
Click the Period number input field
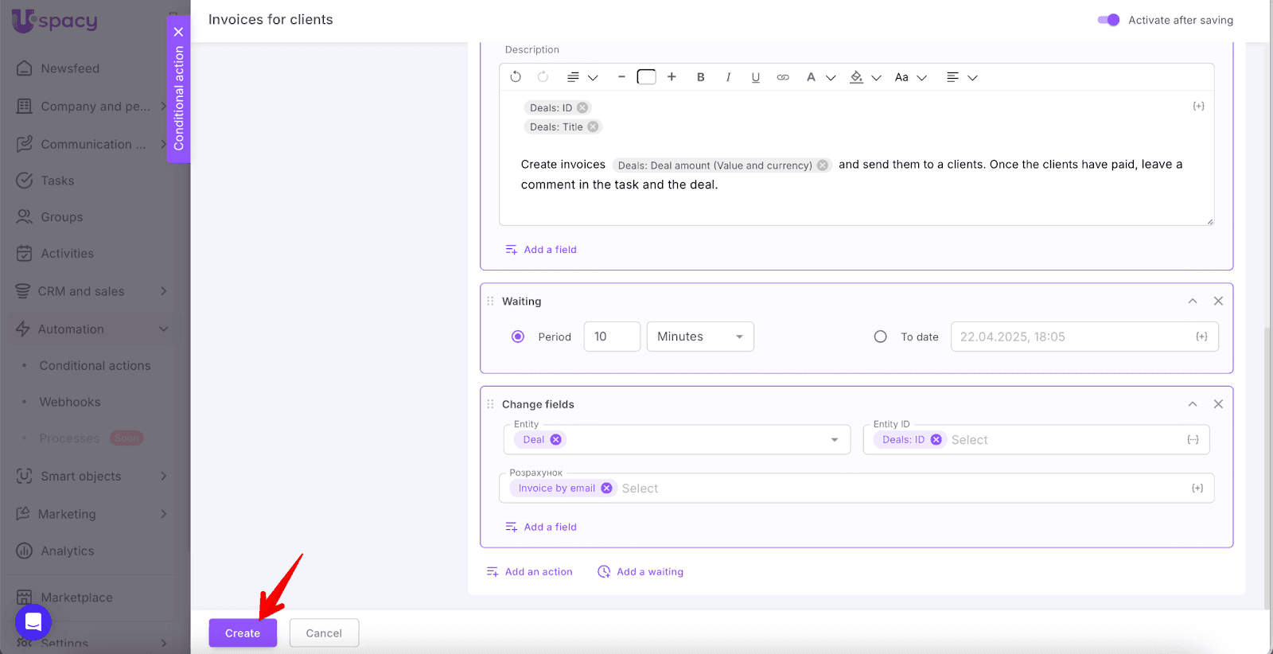[612, 337]
